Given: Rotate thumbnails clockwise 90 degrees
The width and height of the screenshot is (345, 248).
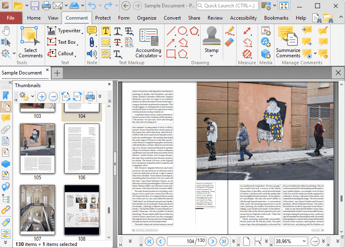Looking at the screenshot, I should point(77,97).
